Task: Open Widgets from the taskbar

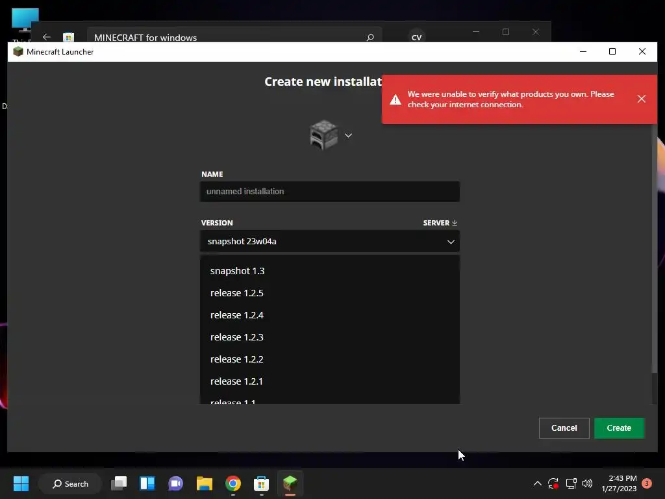Action: [147, 483]
